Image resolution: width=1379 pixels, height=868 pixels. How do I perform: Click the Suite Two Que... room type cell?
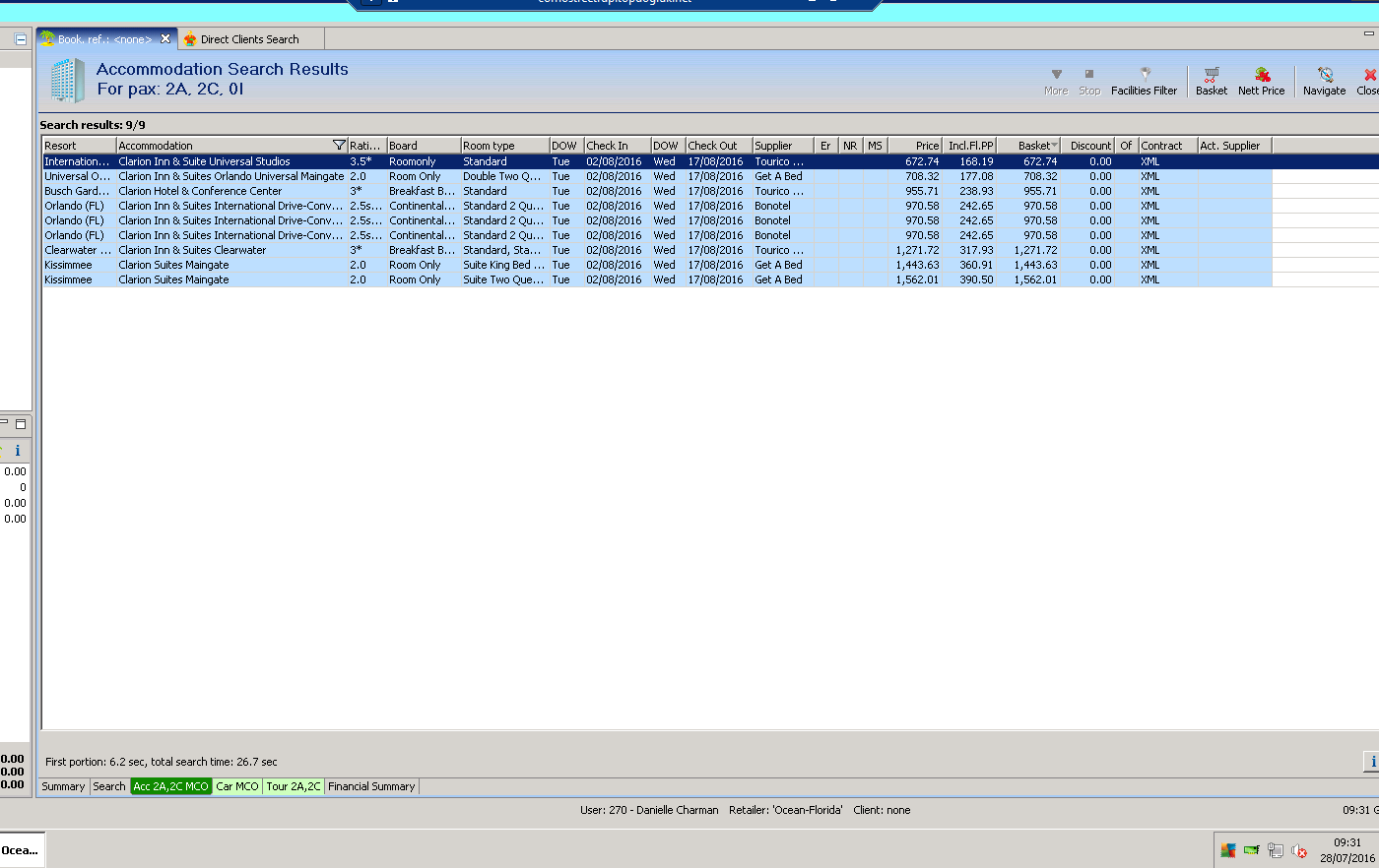tap(504, 279)
